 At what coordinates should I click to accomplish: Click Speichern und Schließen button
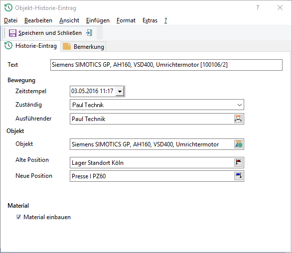click(45, 33)
